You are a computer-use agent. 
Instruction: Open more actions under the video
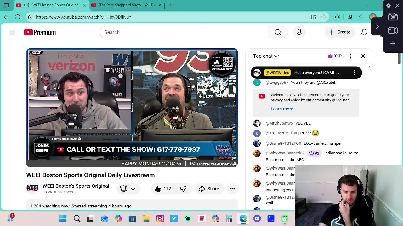(232, 189)
